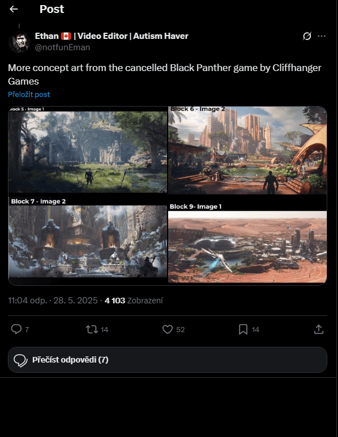Open the @notfunEman handle link

pyautogui.click(x=63, y=47)
